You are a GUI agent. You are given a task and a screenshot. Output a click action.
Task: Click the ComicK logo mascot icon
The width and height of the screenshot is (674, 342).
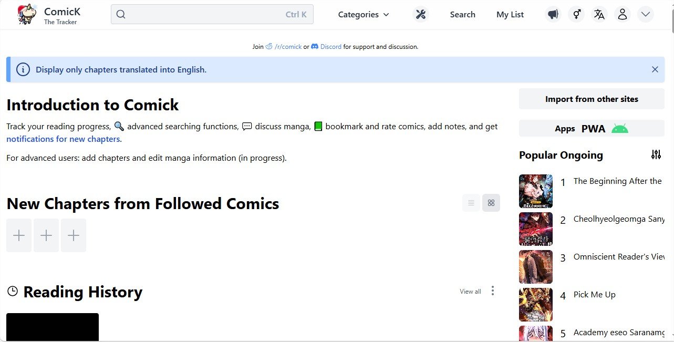(27, 14)
